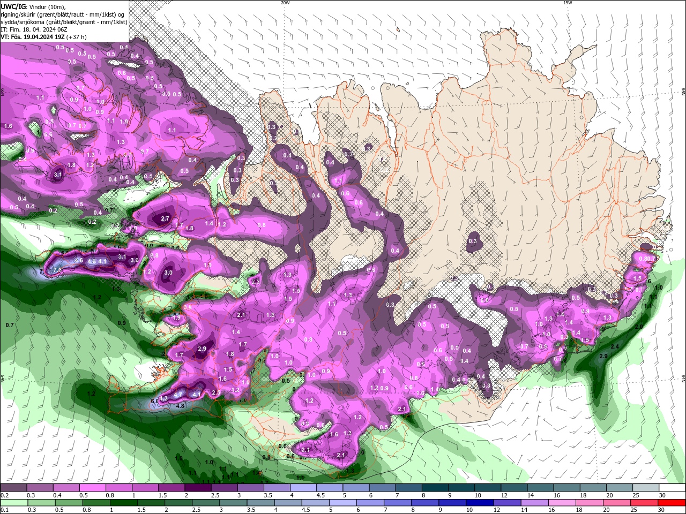Click the snow scale swatch between 12 and 14
Screen dimensions: 686x514
point(513,488)
